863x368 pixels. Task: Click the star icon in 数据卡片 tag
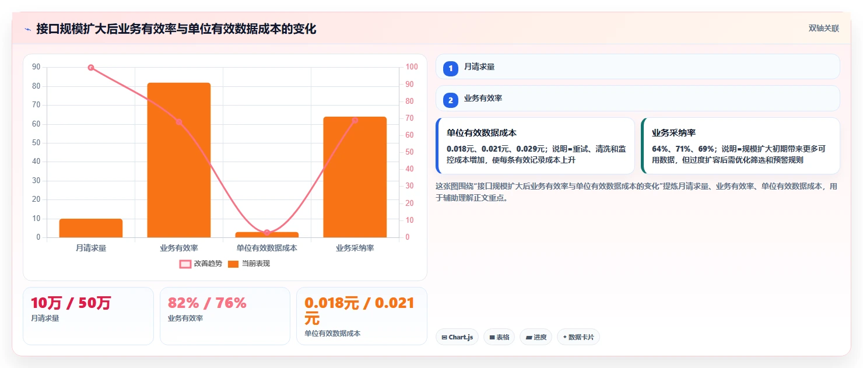(x=565, y=337)
